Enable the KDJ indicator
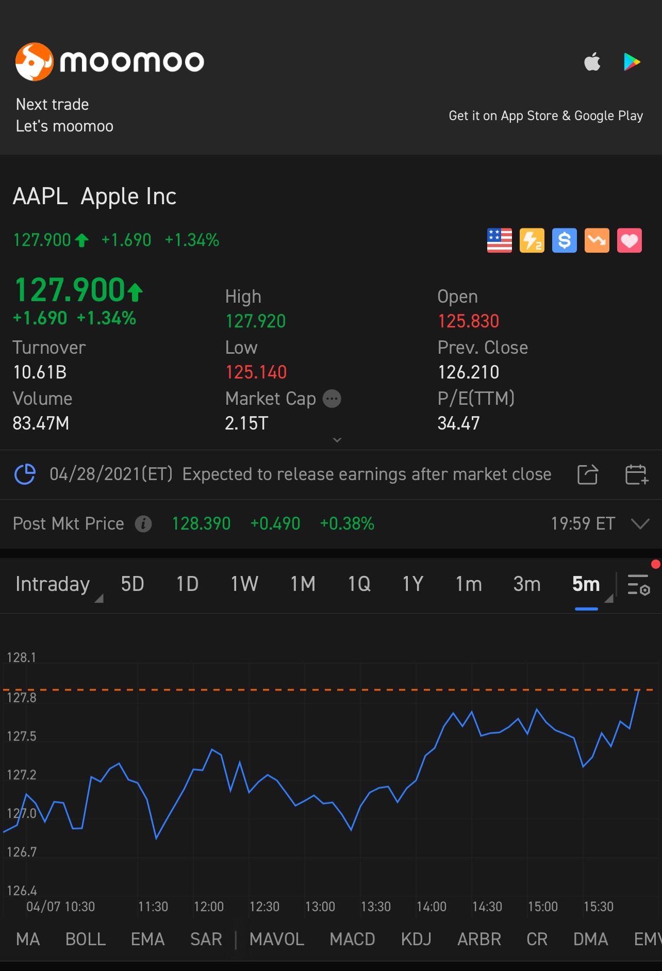Image resolution: width=662 pixels, height=971 pixels. pos(416,939)
